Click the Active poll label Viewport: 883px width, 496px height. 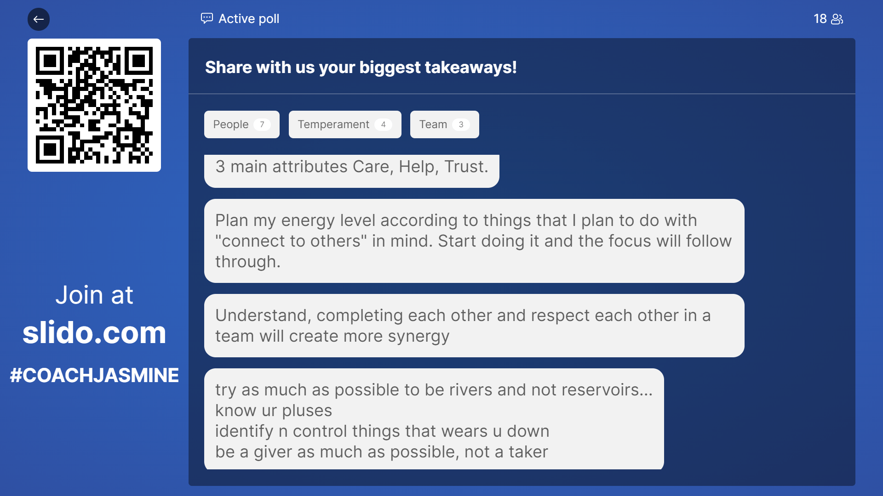tap(249, 19)
